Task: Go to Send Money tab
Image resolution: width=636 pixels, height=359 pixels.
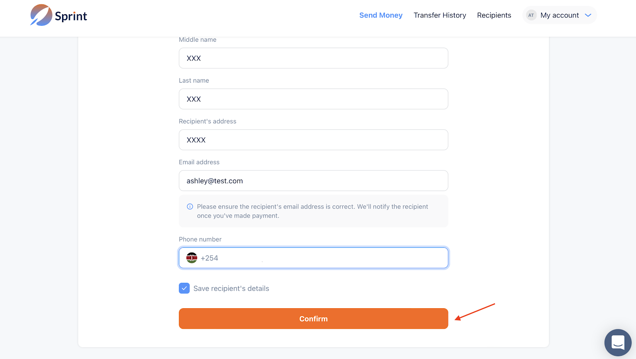Action: click(381, 15)
